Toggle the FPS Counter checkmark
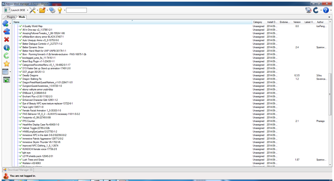This screenshot has height=181, width=334. tap(21, 121)
